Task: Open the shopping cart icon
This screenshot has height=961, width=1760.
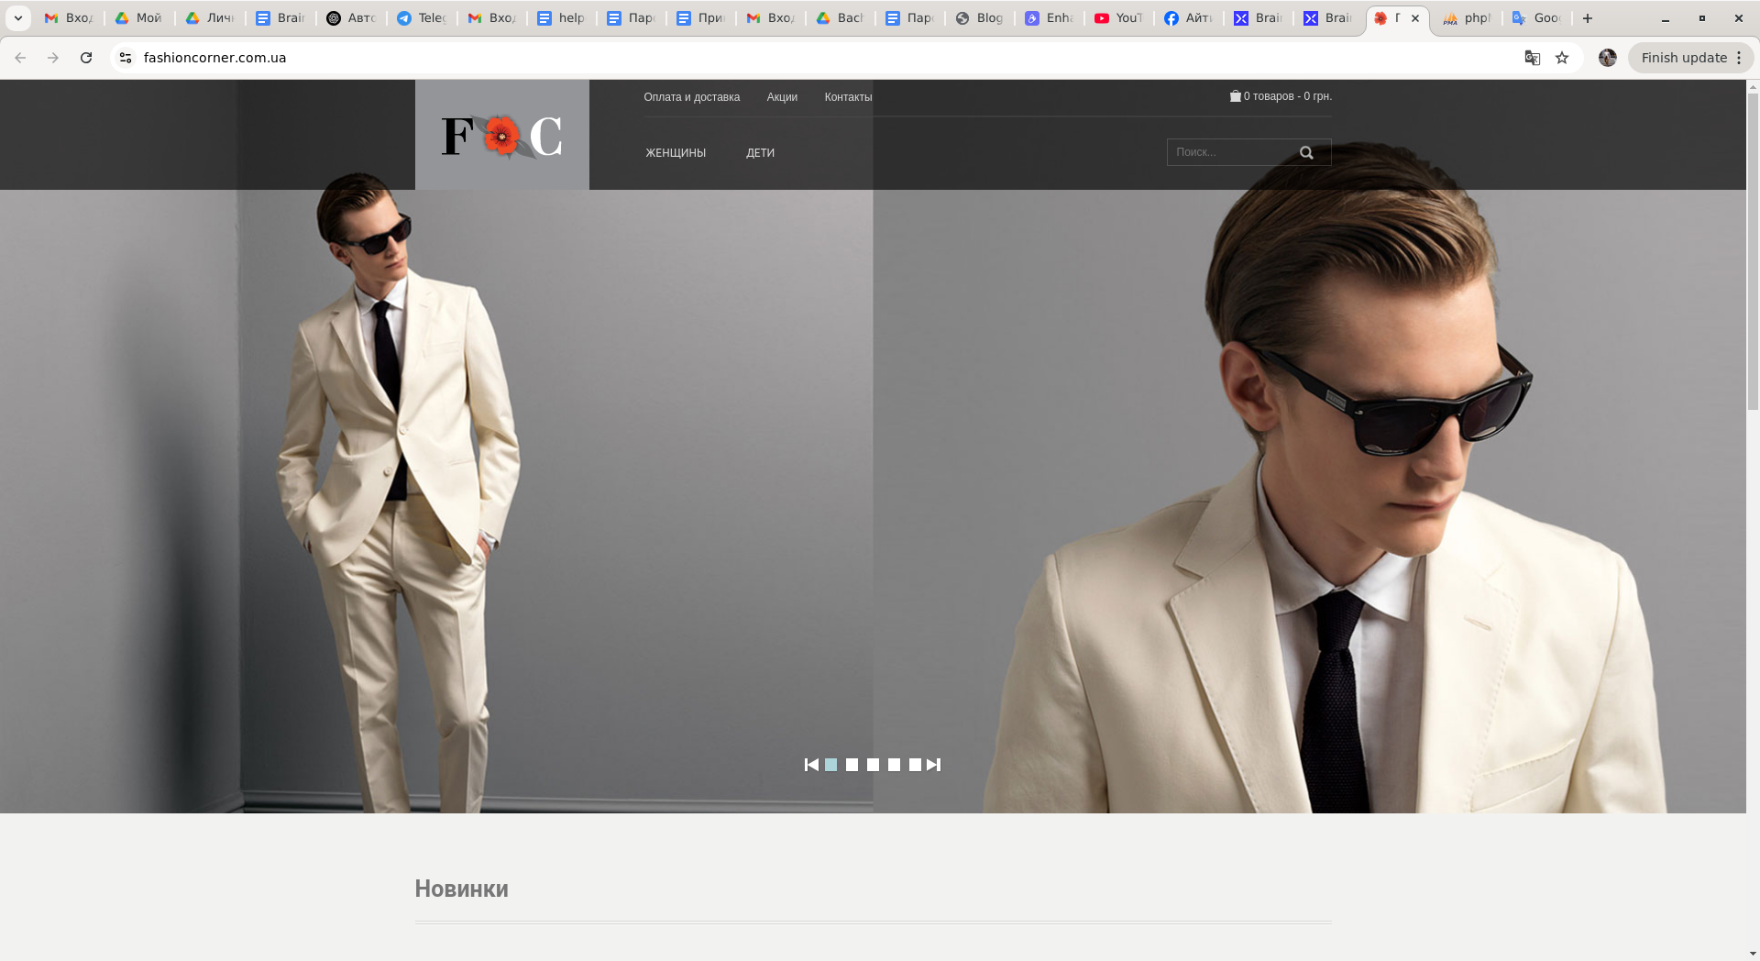Action: [x=1235, y=96]
